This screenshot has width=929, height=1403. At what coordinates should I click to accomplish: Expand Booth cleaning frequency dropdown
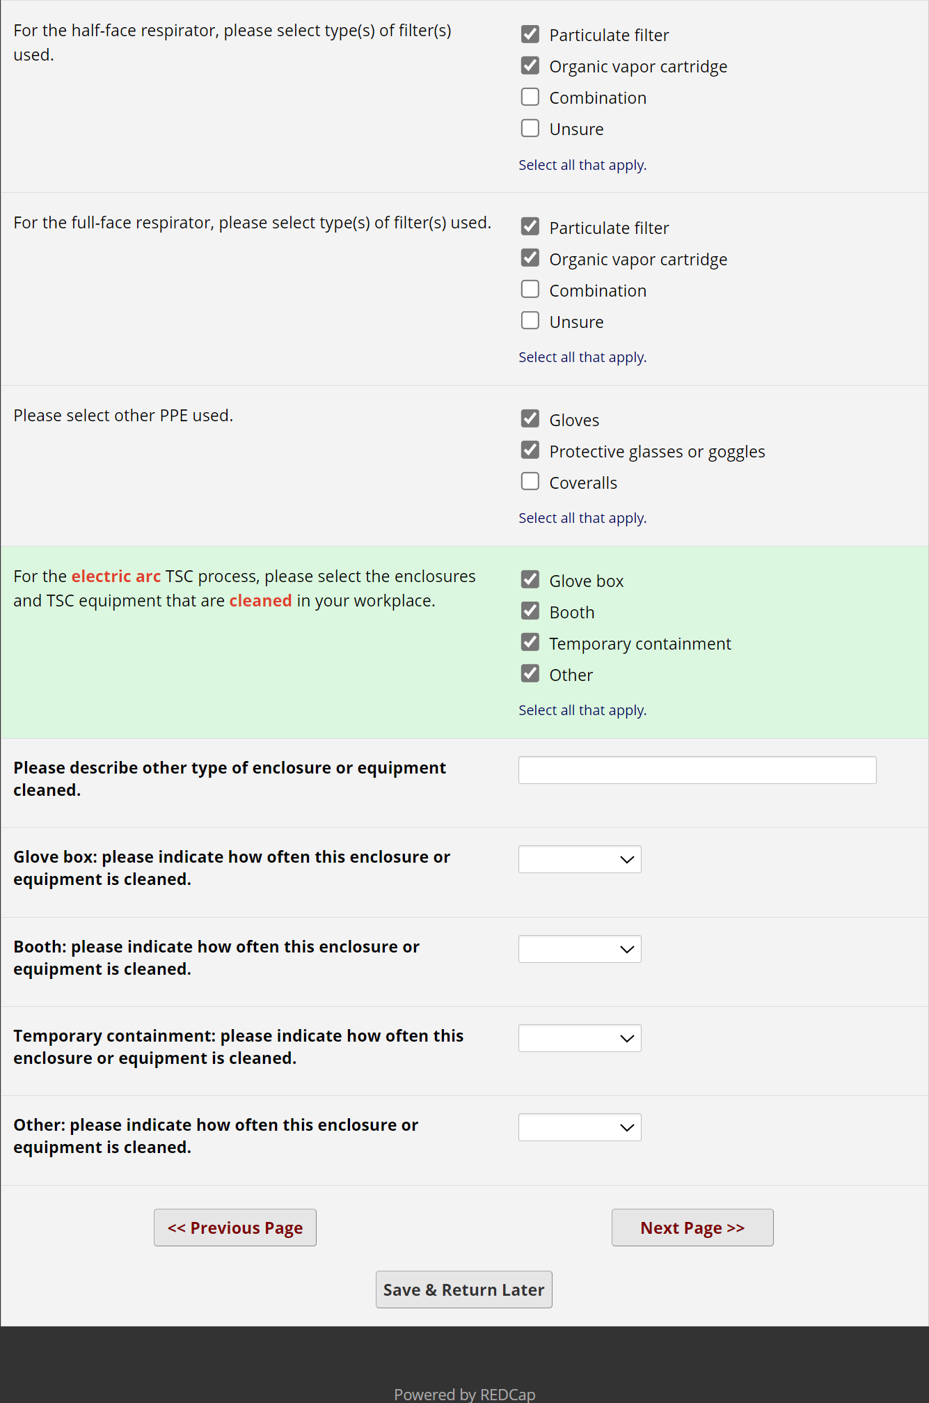click(580, 949)
